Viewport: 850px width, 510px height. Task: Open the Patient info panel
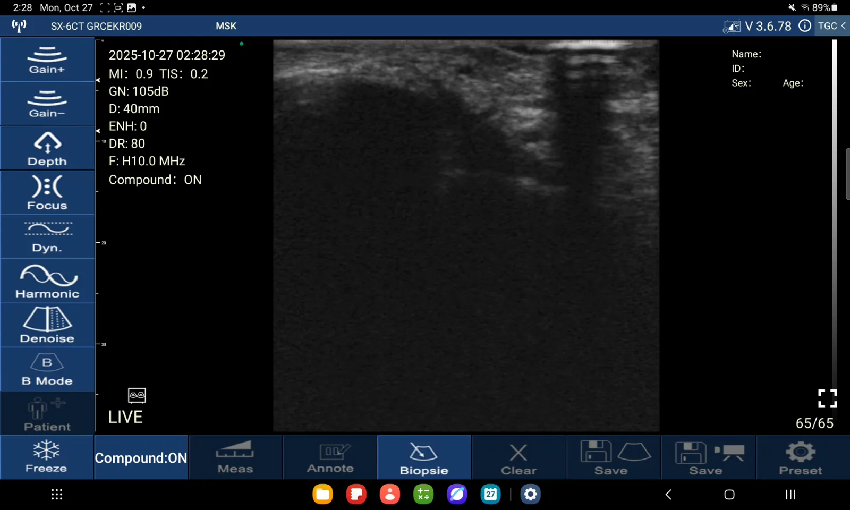point(47,414)
